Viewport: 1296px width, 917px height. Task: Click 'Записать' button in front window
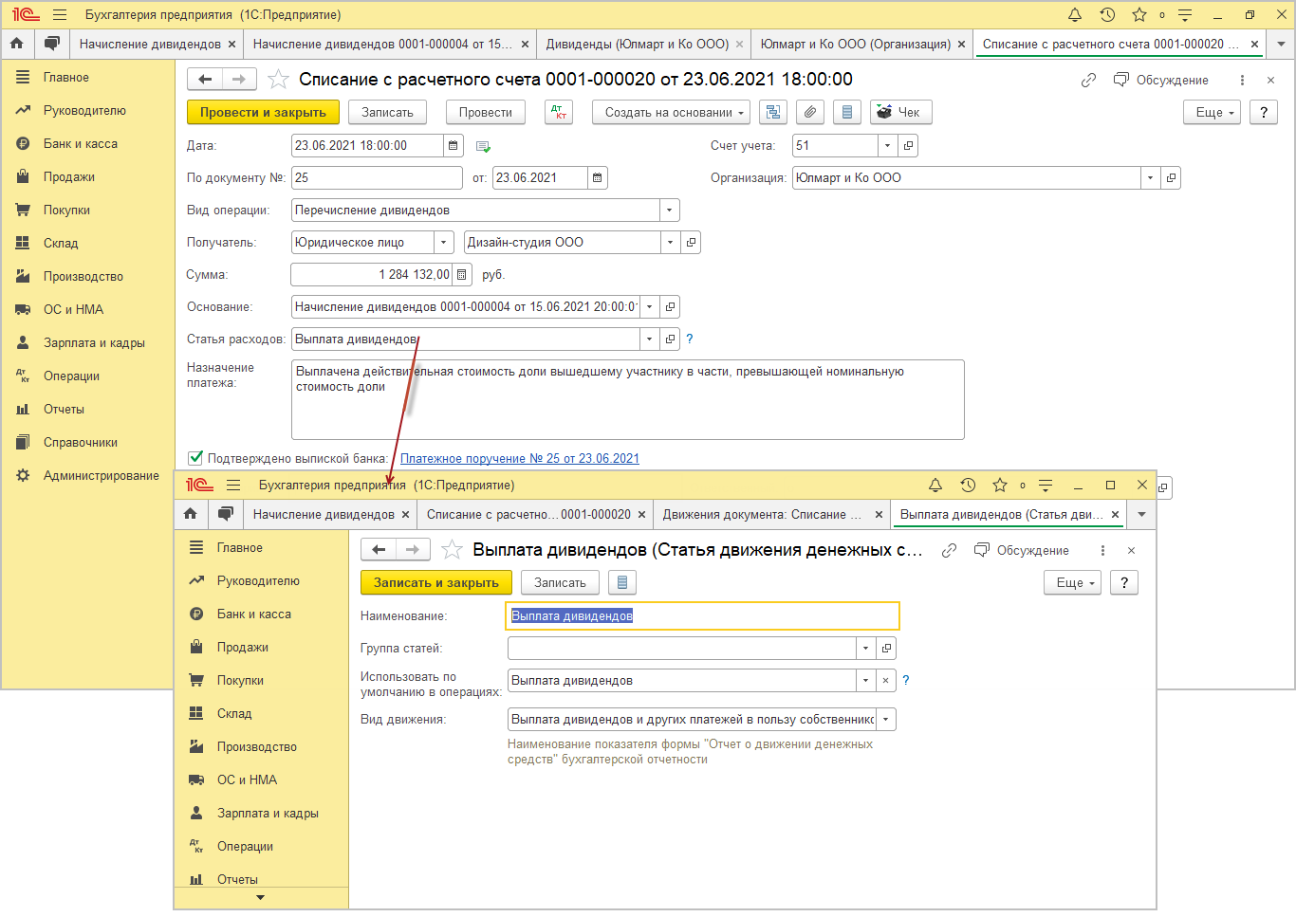tap(560, 582)
